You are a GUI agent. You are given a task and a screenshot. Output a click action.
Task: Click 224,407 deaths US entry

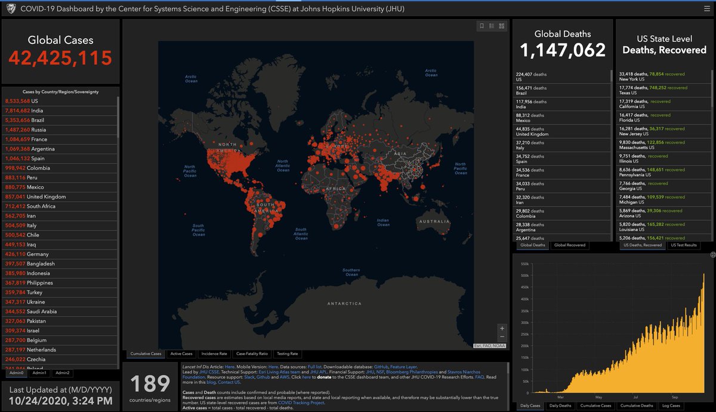562,77
